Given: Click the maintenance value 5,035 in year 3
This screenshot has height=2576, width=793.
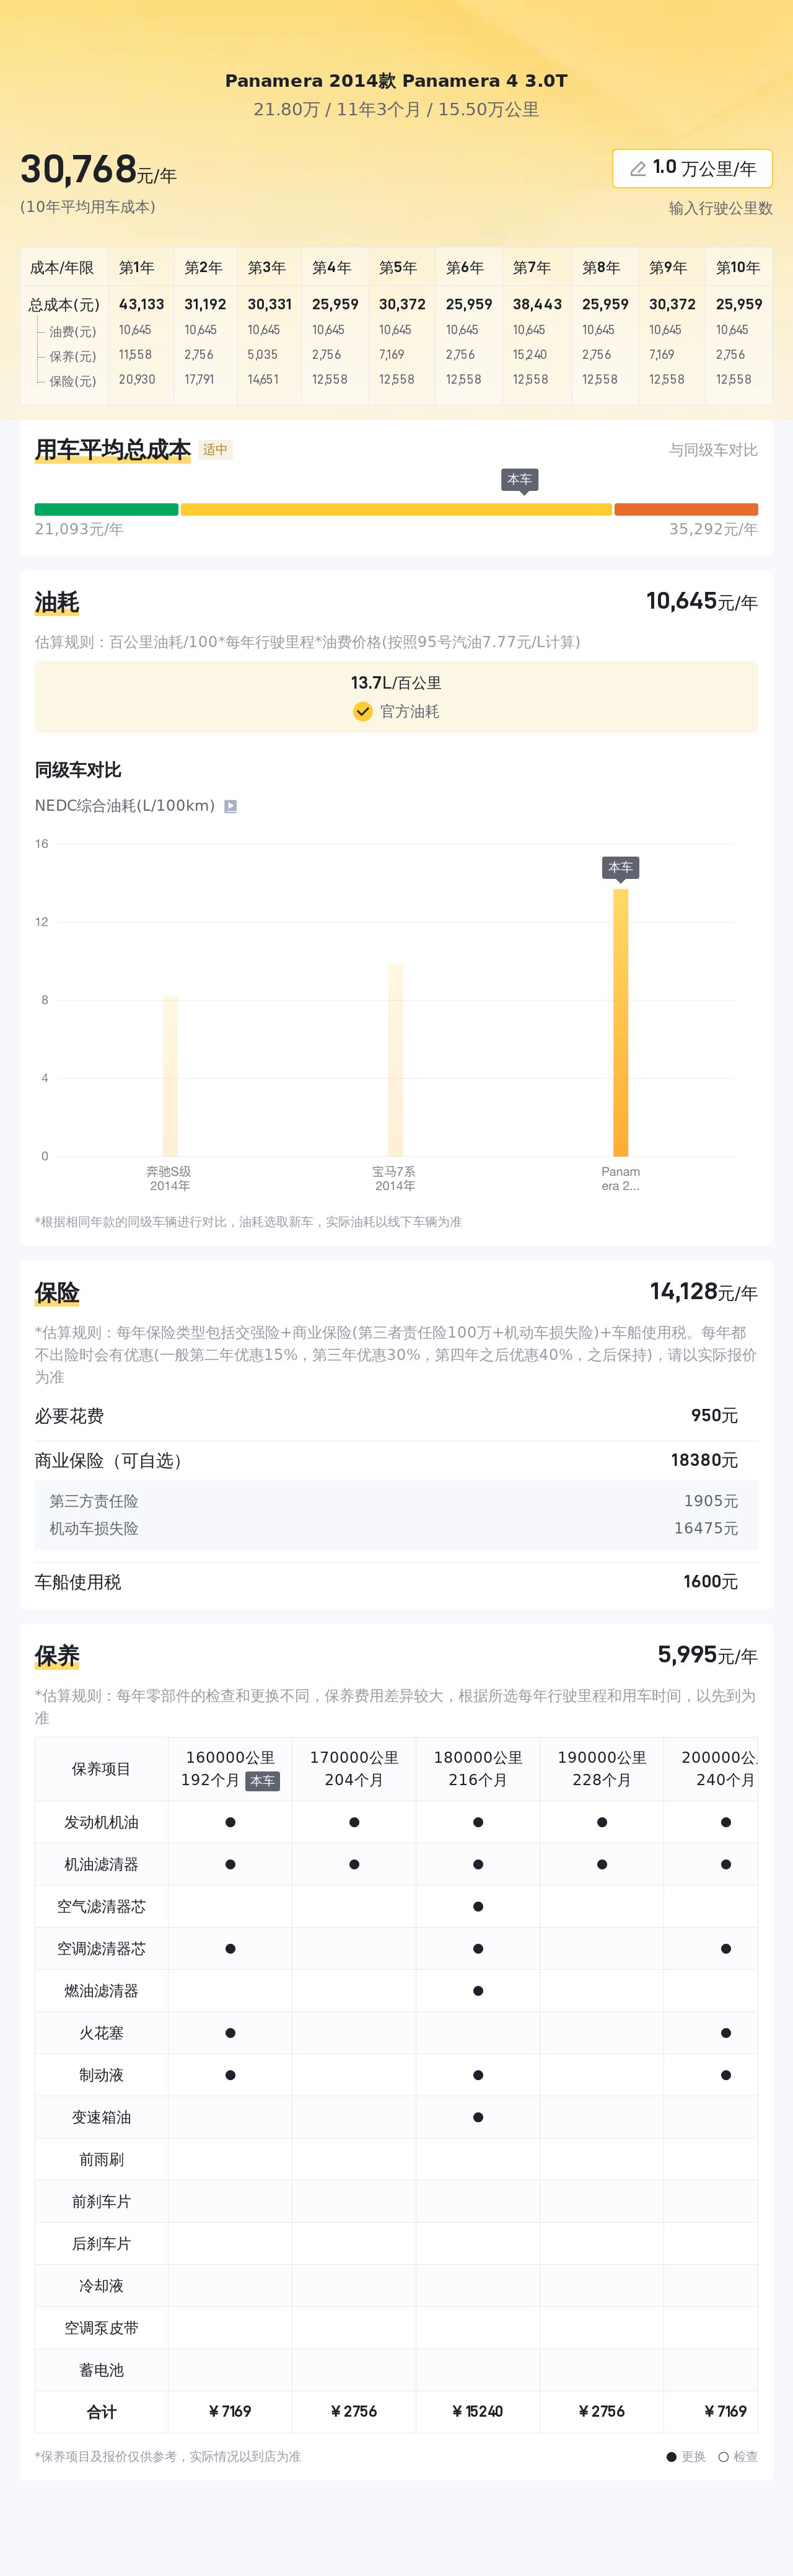Looking at the screenshot, I should [263, 355].
